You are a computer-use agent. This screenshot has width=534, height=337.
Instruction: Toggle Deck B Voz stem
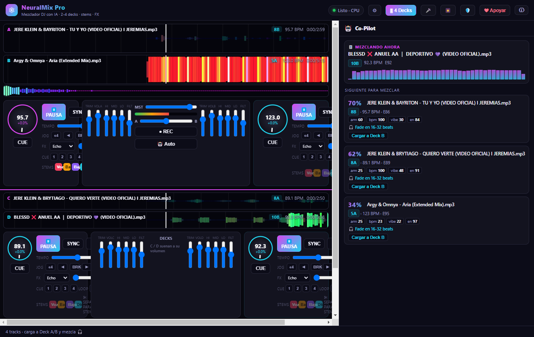point(309,173)
